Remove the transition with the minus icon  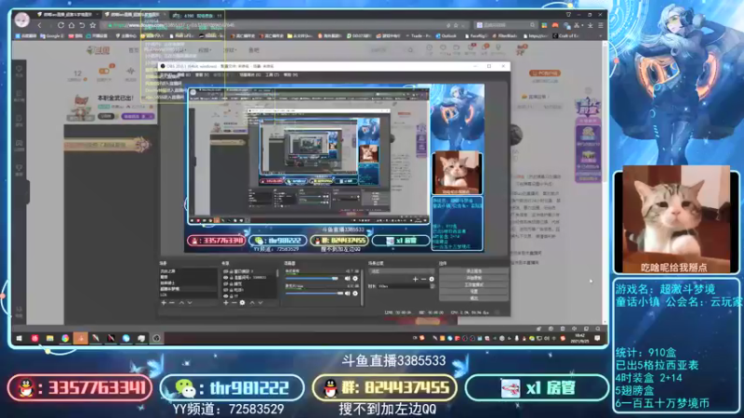[424, 280]
